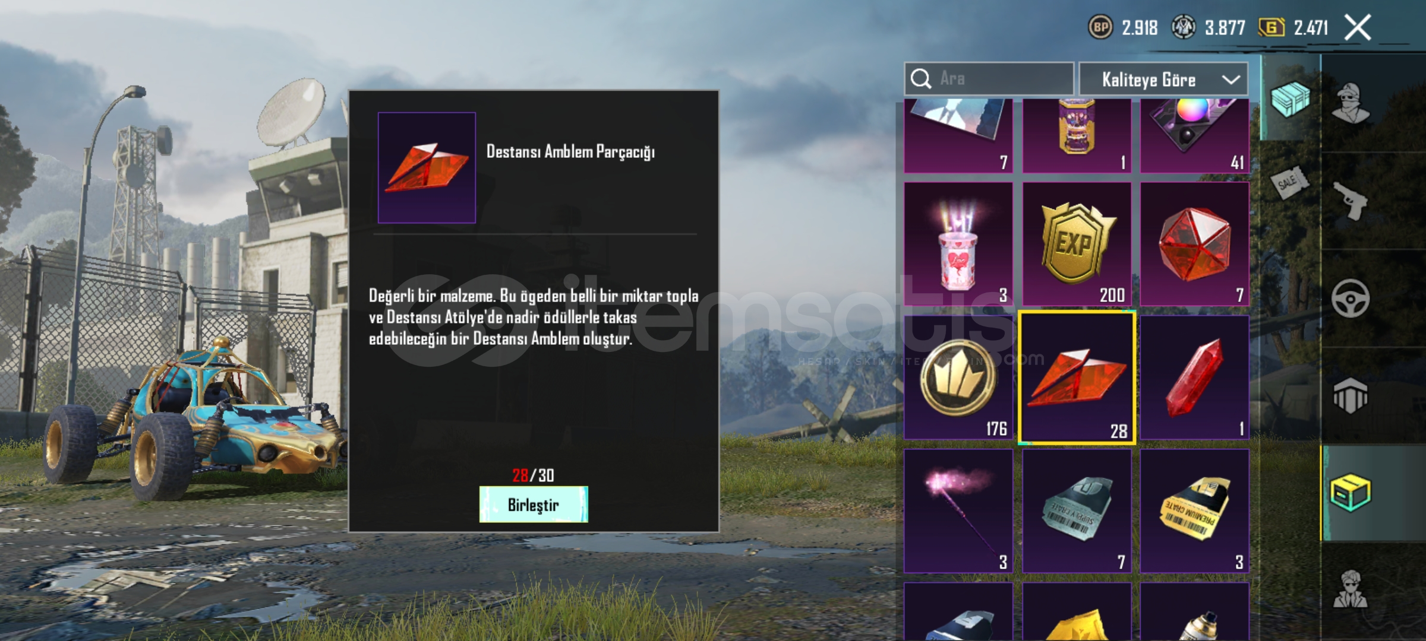1426x641 pixels.
Task: Open the SALE coupon sub-tab
Action: point(1289,183)
